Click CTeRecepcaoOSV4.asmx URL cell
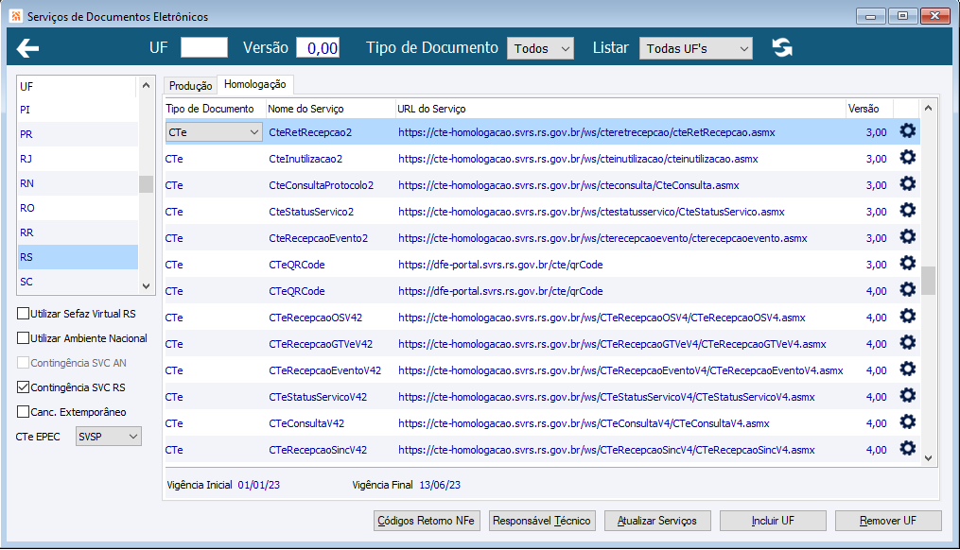This screenshot has width=960, height=550. pyautogui.click(x=602, y=318)
